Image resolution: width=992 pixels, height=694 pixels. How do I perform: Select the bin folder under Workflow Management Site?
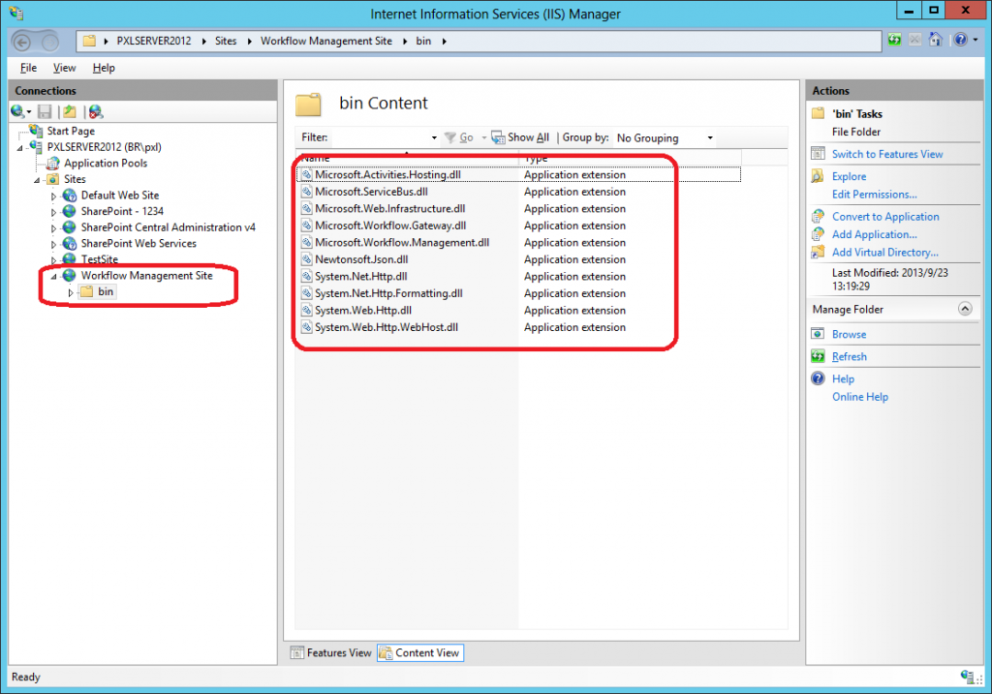(x=104, y=291)
